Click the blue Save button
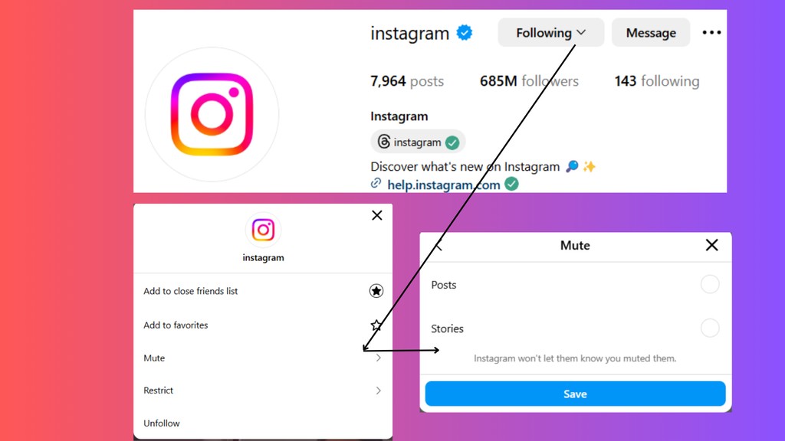This screenshot has height=441, width=785. tap(575, 394)
